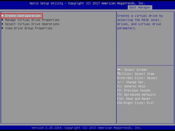Click the Select Item up/down arrow hint
The image size is (175, 131).
click(136, 74)
